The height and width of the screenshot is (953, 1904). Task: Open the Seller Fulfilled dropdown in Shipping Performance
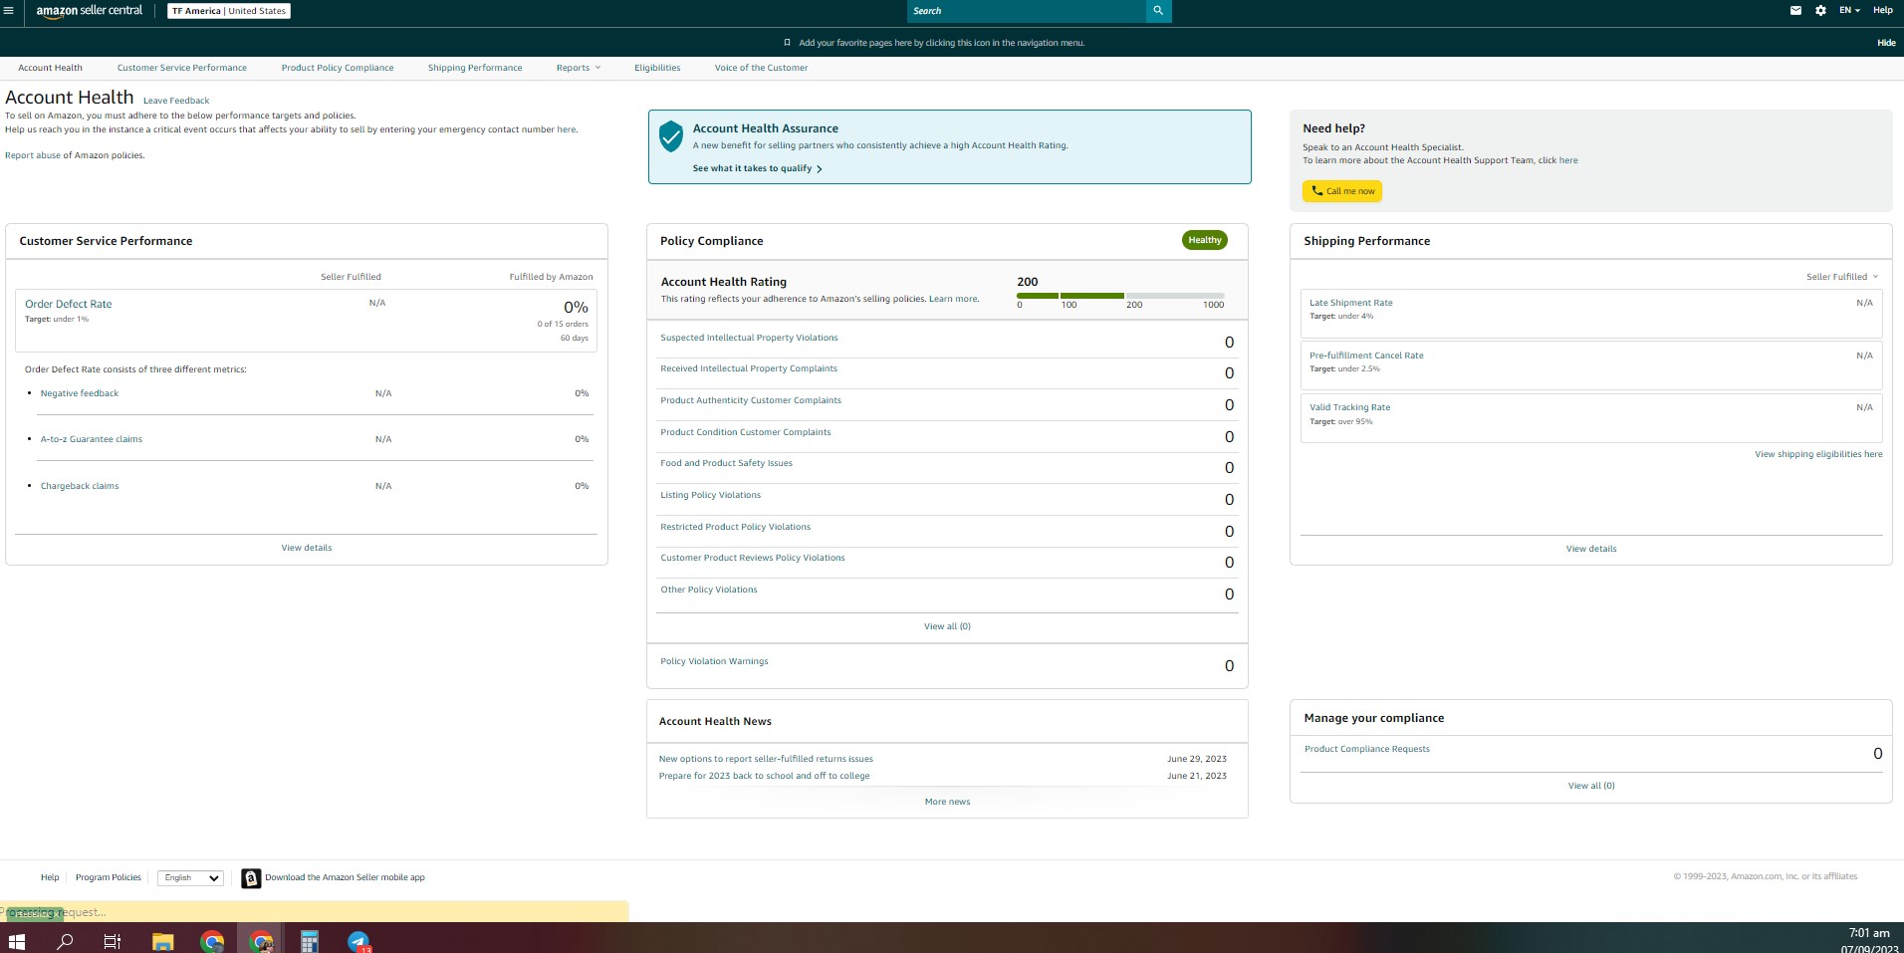pyautogui.click(x=1842, y=277)
